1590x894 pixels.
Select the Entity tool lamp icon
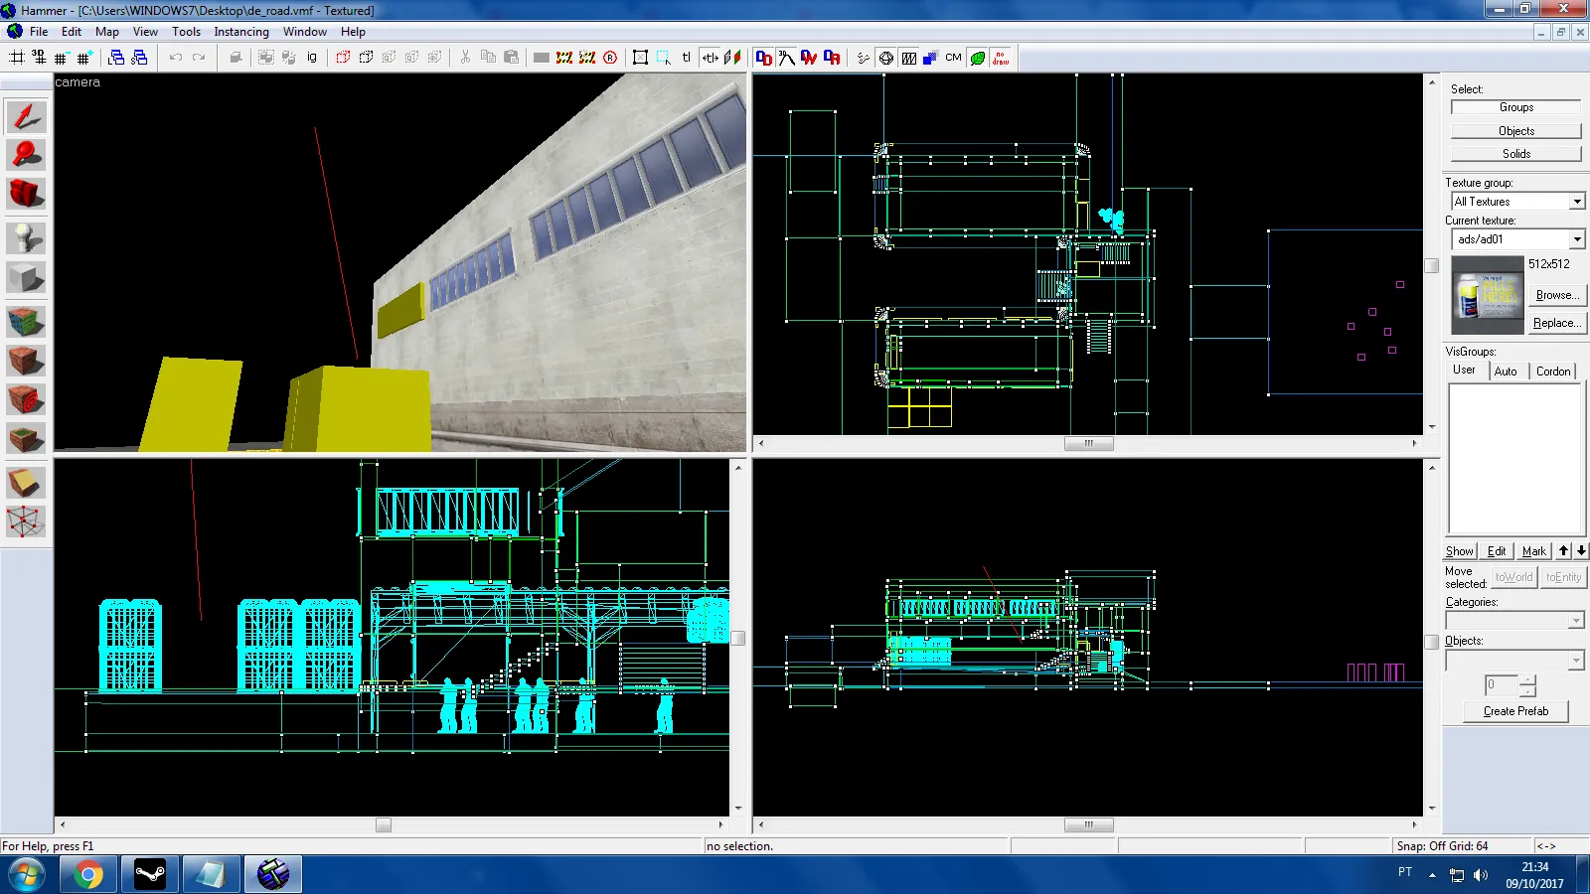(26, 238)
